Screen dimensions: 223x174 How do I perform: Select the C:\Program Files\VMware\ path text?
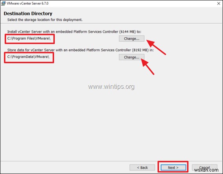coord(29,38)
